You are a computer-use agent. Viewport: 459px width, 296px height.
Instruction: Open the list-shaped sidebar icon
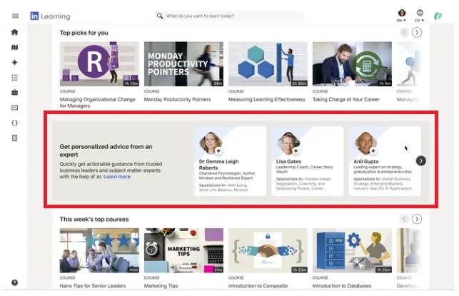pos(15,78)
